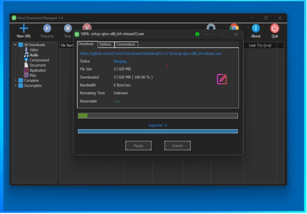
Task: Open settings via the gear icon
Action: (211, 27)
